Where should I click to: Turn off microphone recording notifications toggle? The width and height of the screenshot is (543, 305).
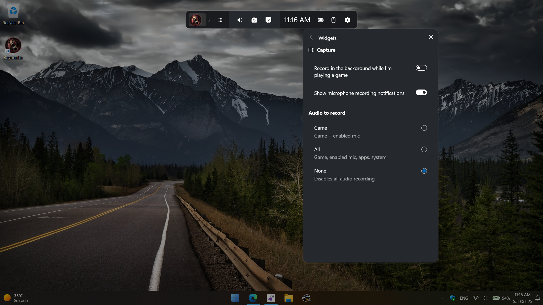tap(421, 92)
